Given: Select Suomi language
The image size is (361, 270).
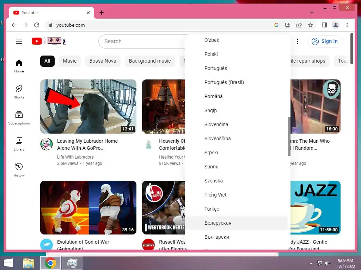Looking at the screenshot, I should [x=236, y=167].
